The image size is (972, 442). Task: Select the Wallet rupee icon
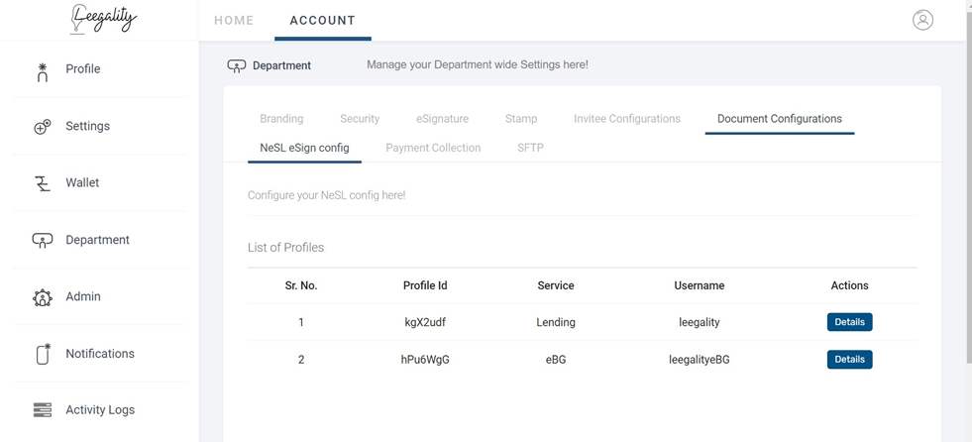click(x=43, y=184)
